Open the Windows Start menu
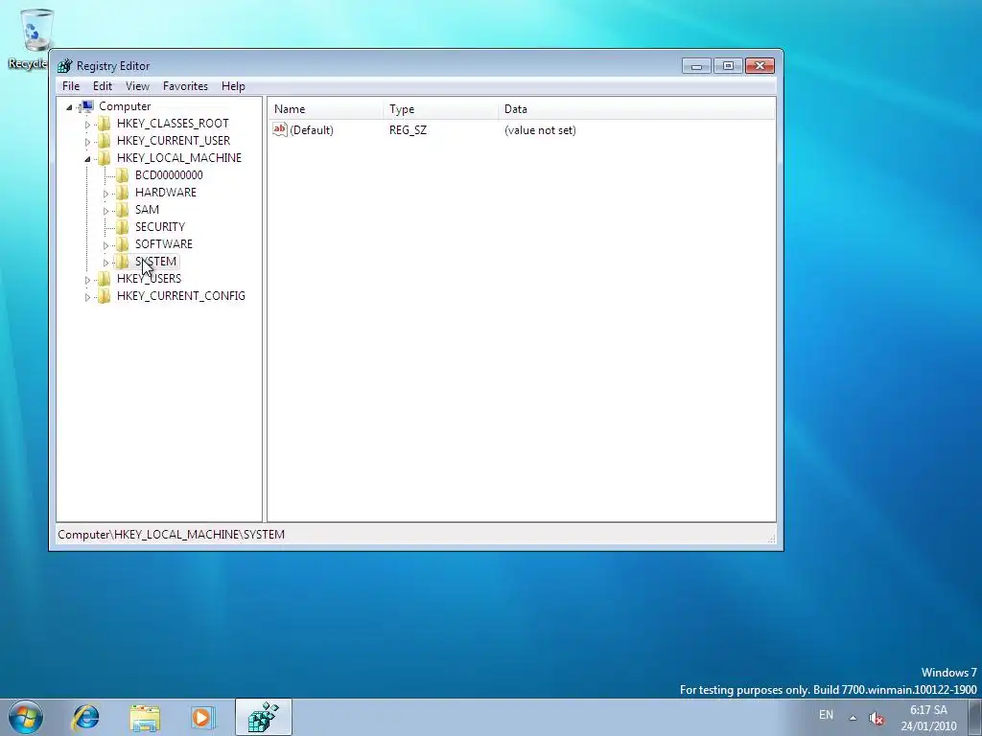 (26, 717)
